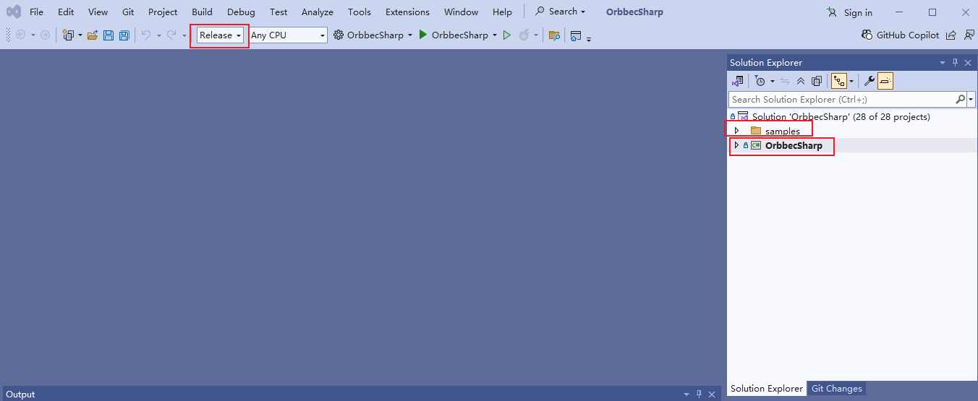The image size is (978, 401).
Task: Expand the samples folder node
Action: coord(736,131)
